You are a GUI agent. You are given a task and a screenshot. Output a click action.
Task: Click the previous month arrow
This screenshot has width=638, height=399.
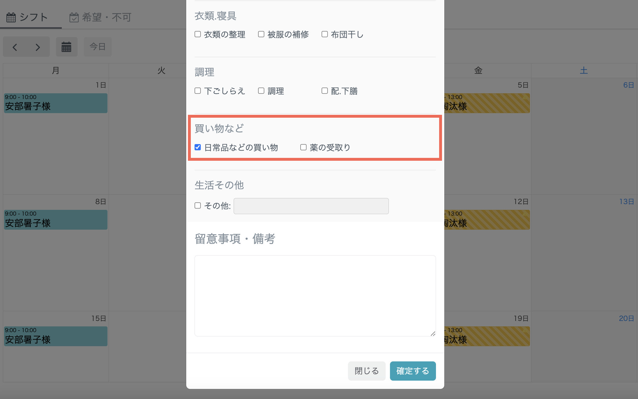[15, 47]
